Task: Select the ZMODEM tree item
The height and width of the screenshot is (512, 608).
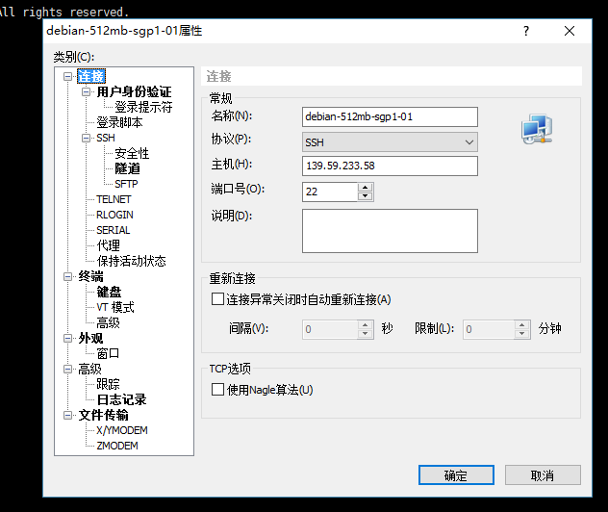Action: [x=116, y=446]
